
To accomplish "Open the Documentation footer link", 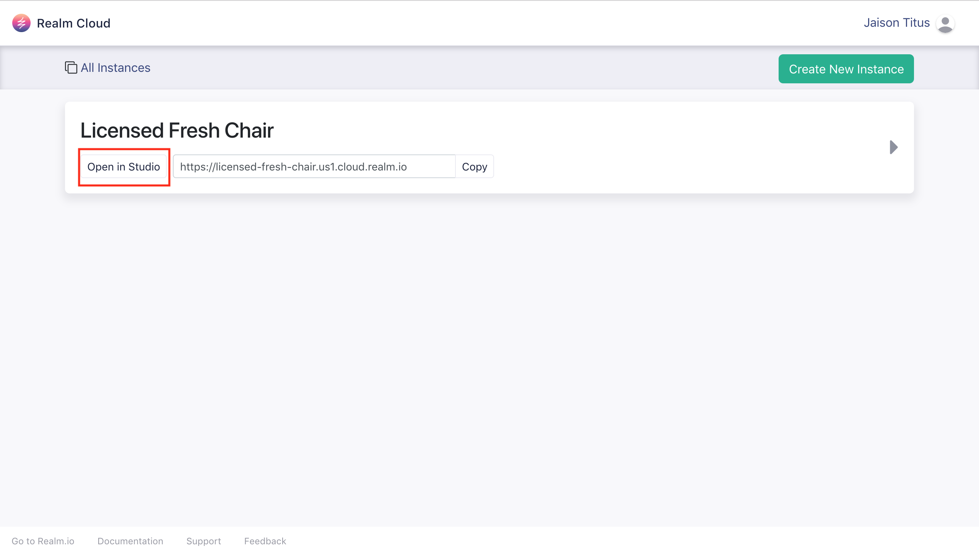I will [x=130, y=541].
